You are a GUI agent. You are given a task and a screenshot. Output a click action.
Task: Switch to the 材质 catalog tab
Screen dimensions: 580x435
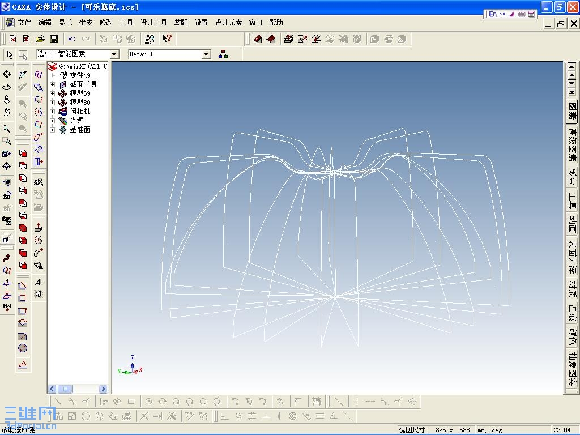tap(572, 289)
